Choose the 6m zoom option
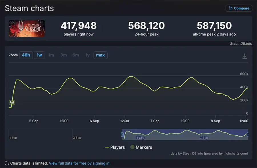The height and width of the screenshot is (168, 257). click(x=76, y=55)
